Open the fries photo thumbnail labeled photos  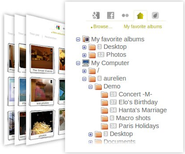(42, 125)
